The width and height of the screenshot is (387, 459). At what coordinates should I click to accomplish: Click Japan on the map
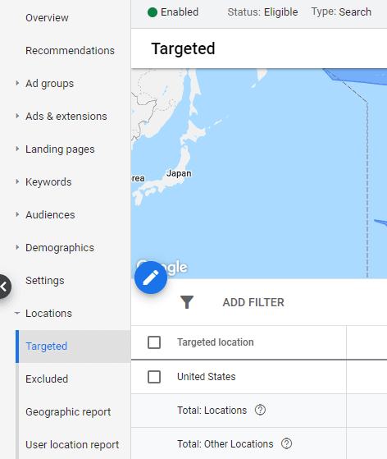pos(179,173)
